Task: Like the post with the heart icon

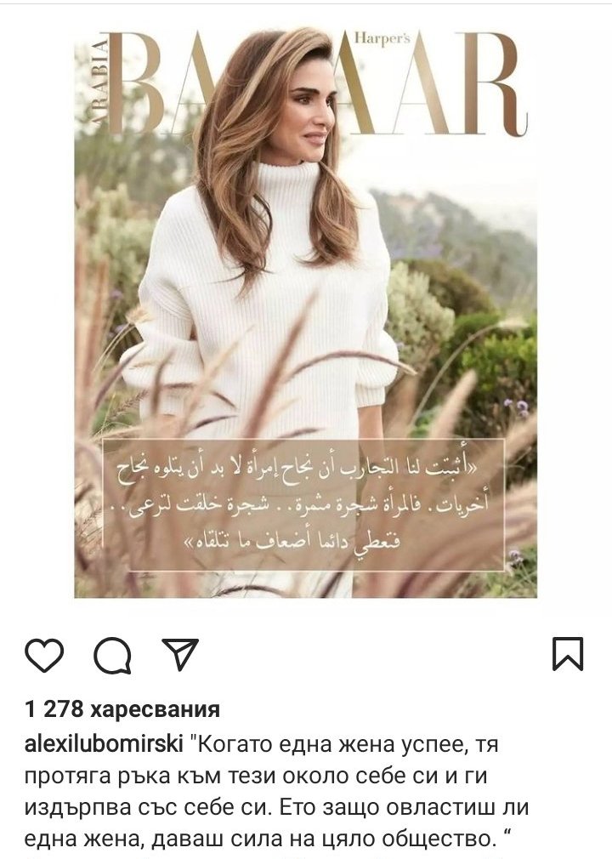Action: 44,655
